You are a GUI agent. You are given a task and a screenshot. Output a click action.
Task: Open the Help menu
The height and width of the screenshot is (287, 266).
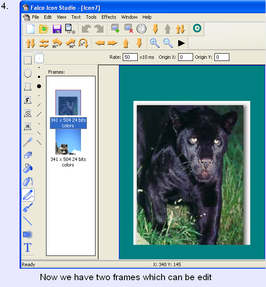(147, 17)
